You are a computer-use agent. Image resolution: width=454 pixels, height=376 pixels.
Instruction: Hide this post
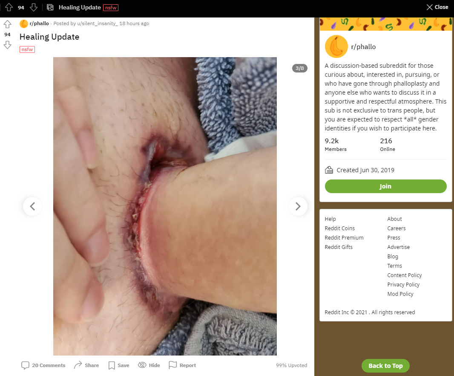coord(149,365)
